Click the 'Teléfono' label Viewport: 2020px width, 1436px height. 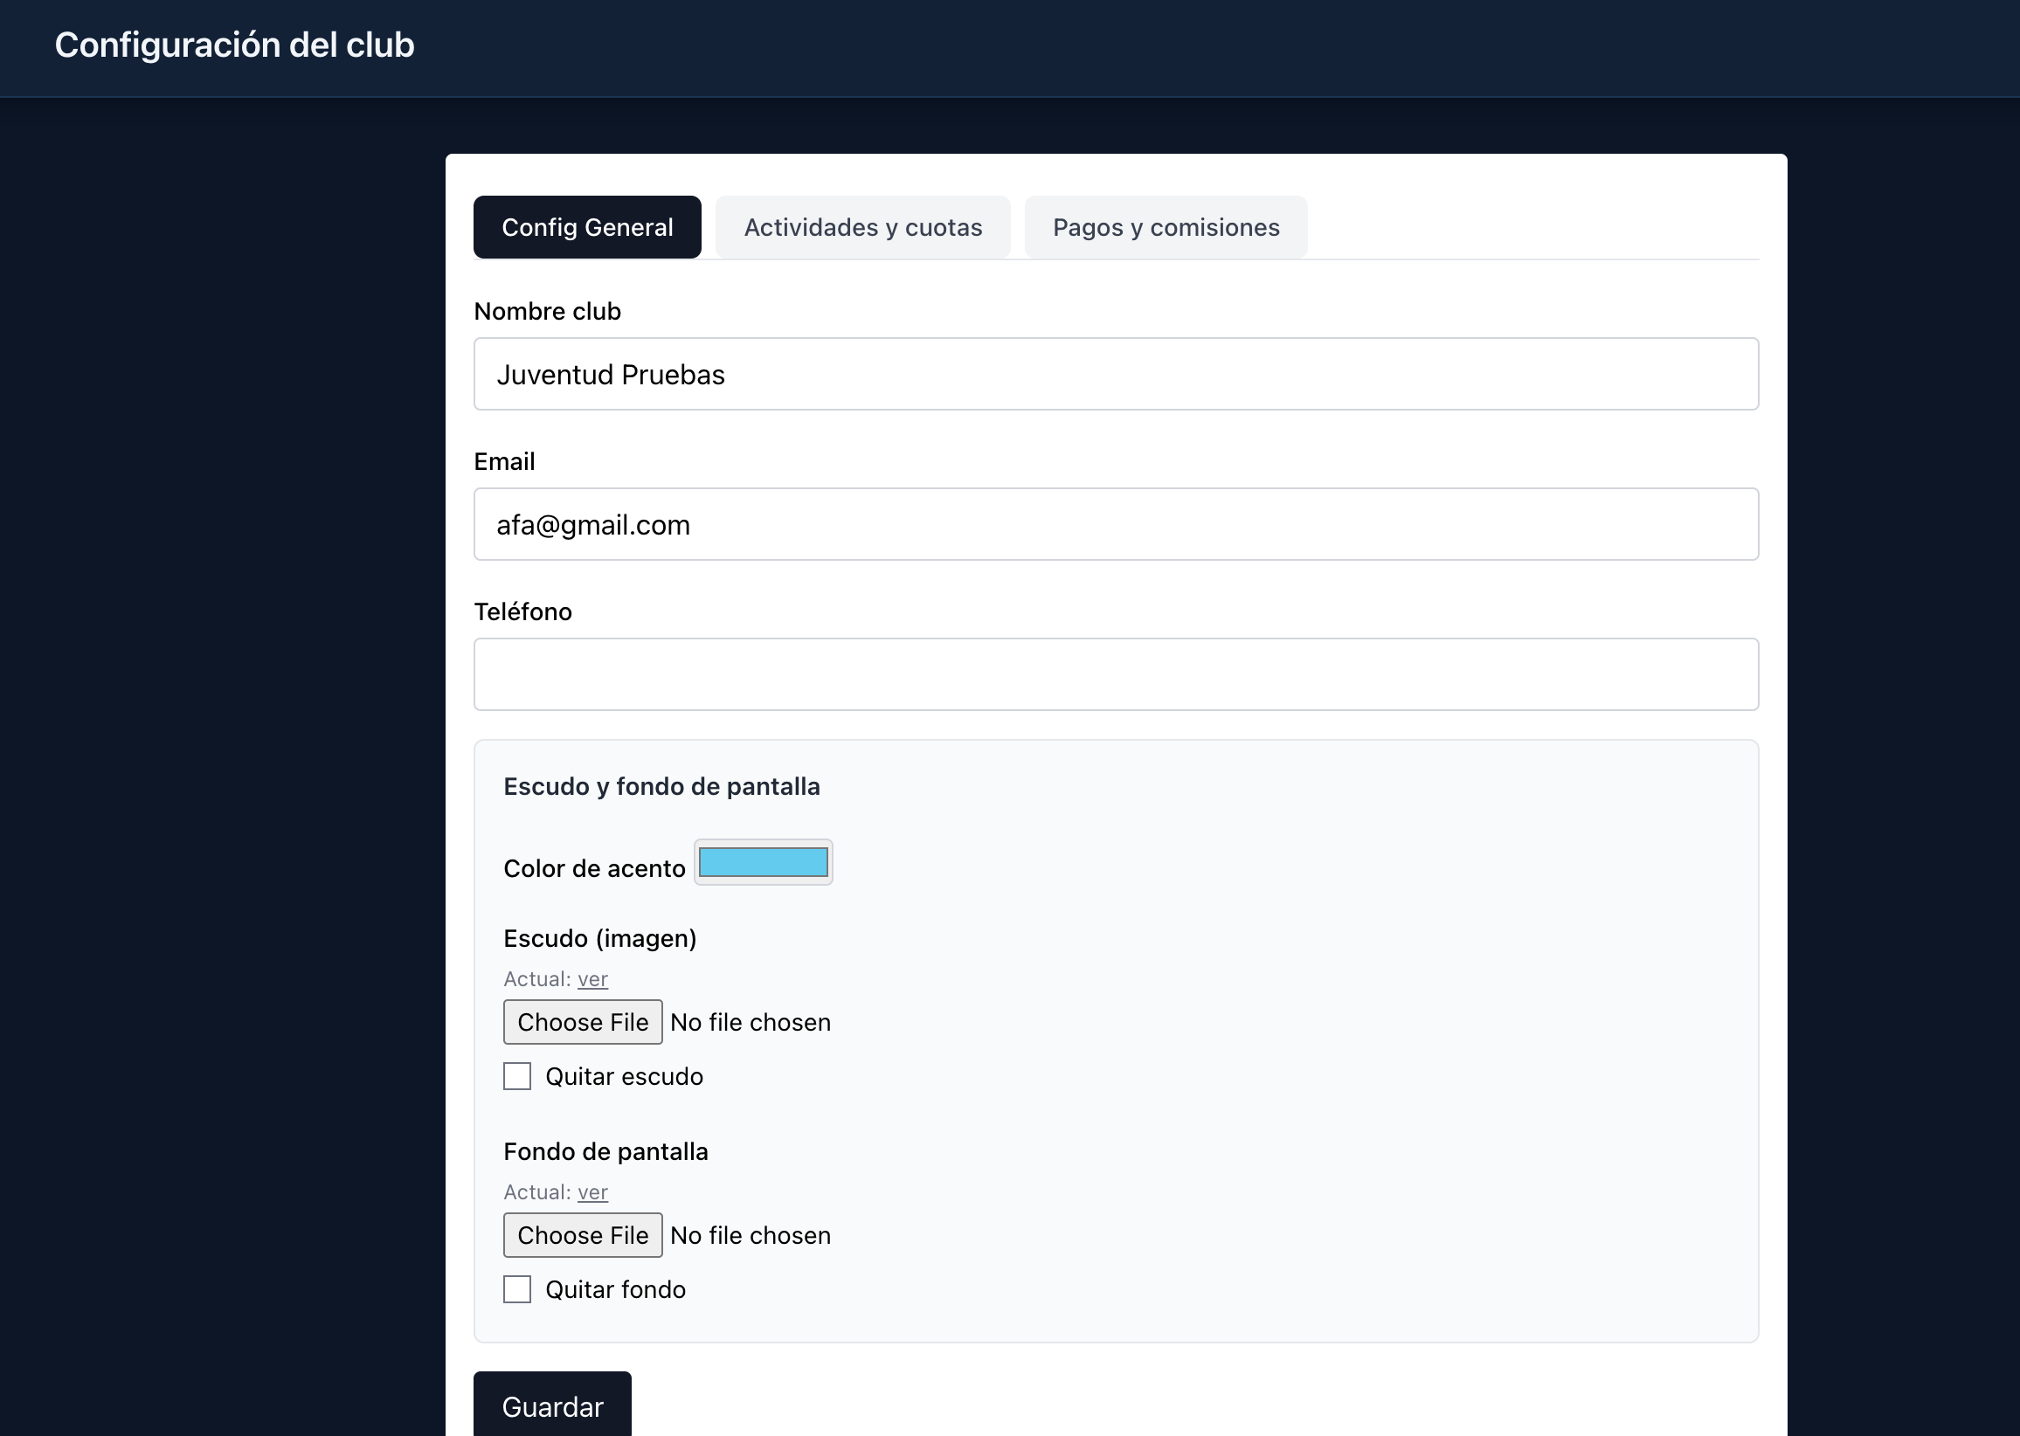(522, 612)
